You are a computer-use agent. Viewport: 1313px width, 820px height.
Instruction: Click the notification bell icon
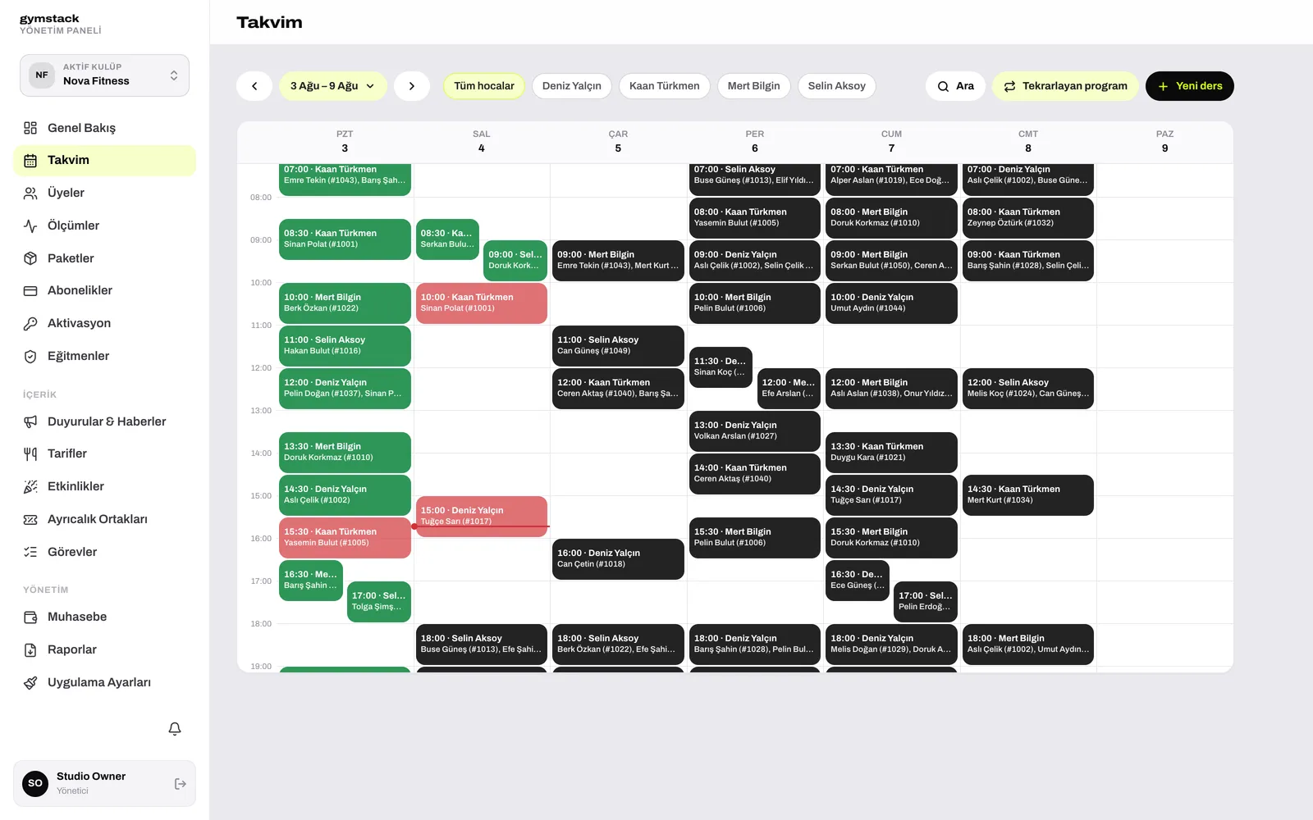pyautogui.click(x=175, y=729)
